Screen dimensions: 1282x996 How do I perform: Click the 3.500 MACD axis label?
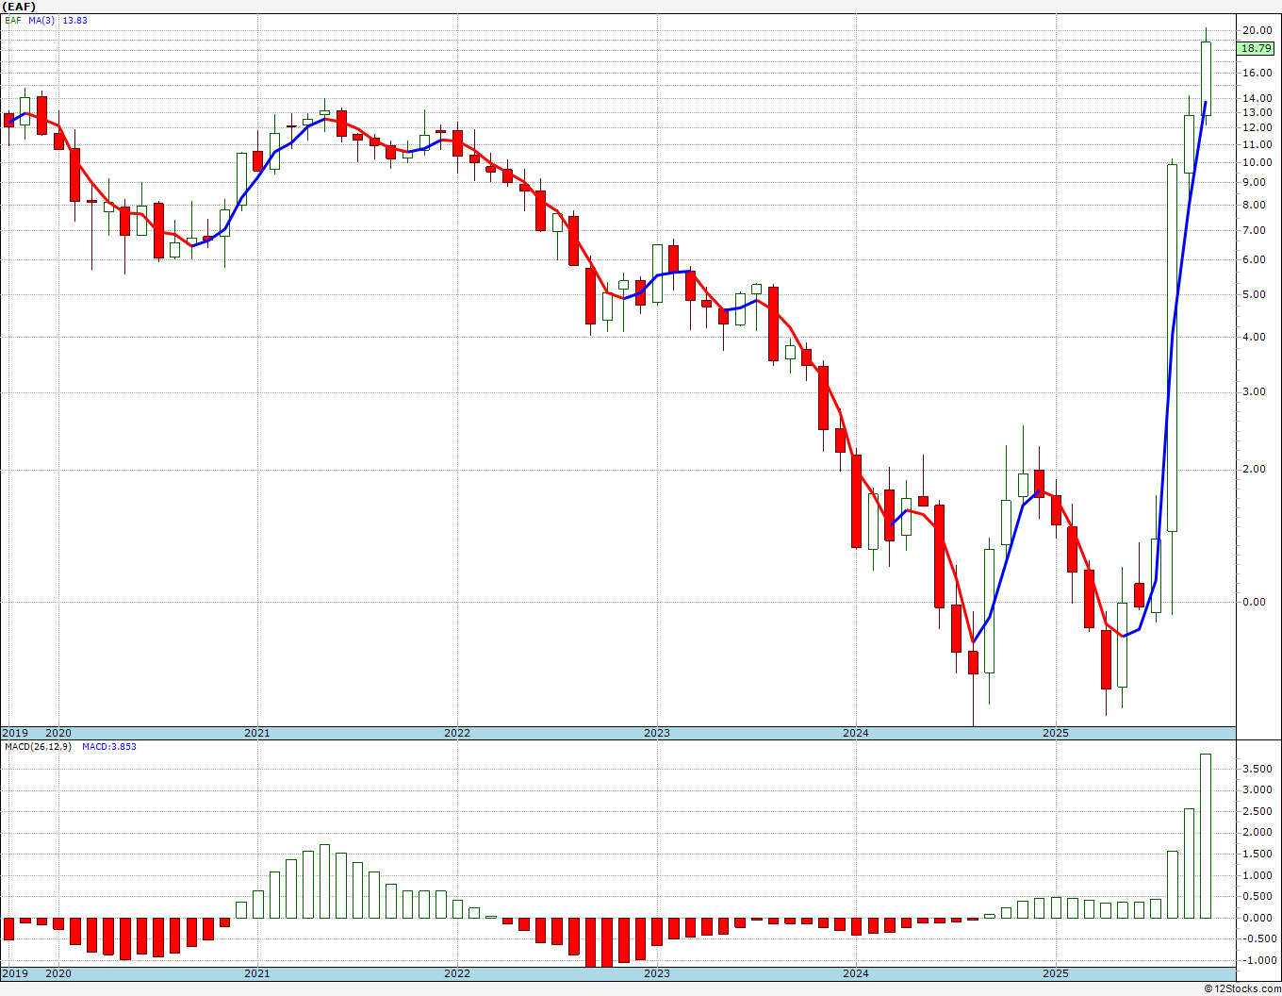coord(1259,770)
